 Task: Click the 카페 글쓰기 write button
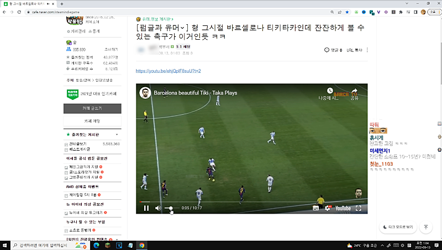92,108
